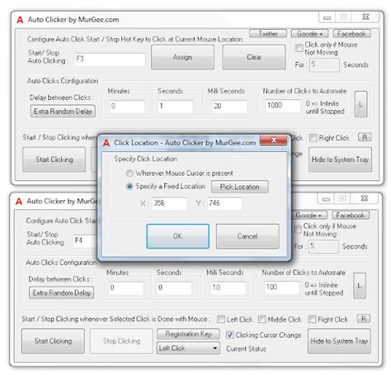The image size is (391, 375).
Task: Toggle Clicking Cursor Change checkbox
Action: pyautogui.click(x=229, y=335)
